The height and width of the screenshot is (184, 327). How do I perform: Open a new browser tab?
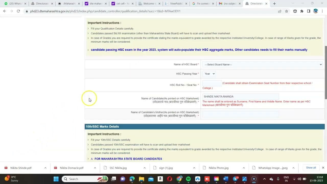pos(274,4)
